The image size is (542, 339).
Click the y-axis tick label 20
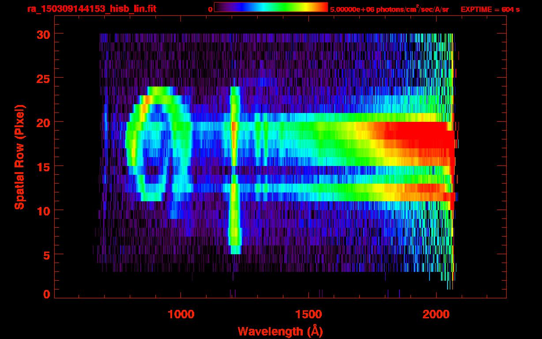coord(43,122)
